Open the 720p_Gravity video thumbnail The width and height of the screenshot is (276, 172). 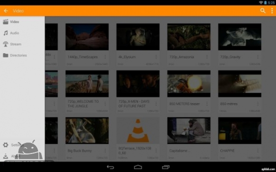[x=239, y=37]
